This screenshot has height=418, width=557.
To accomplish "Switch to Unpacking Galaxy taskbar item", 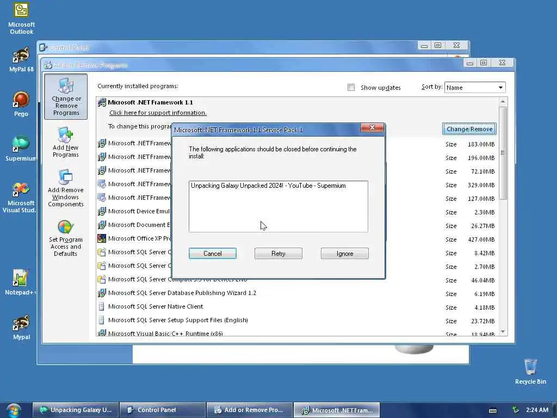I will tap(75, 410).
